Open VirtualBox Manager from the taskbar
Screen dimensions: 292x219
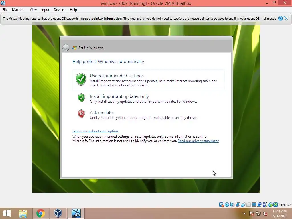click(58, 213)
